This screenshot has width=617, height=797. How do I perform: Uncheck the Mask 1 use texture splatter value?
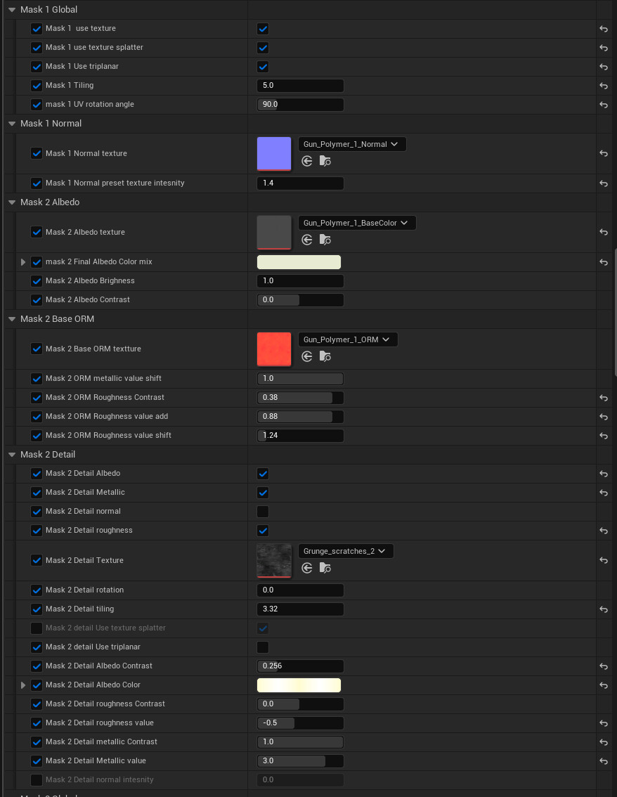pos(263,48)
